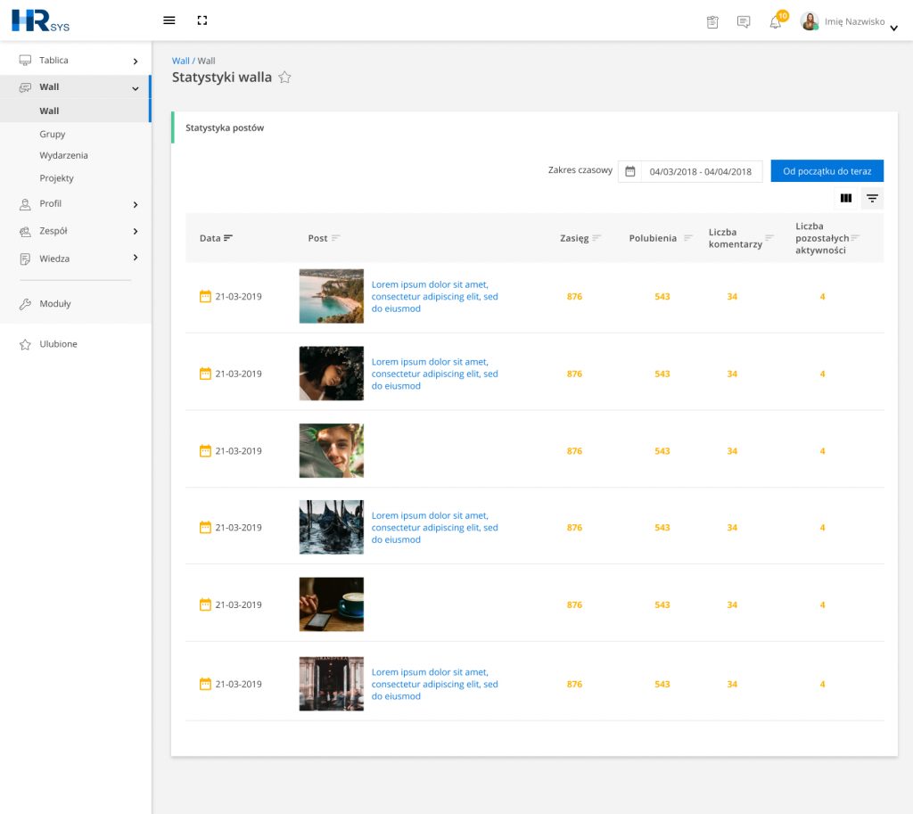Click activities value 4 in last row
The width and height of the screenshot is (913, 814).
click(822, 684)
